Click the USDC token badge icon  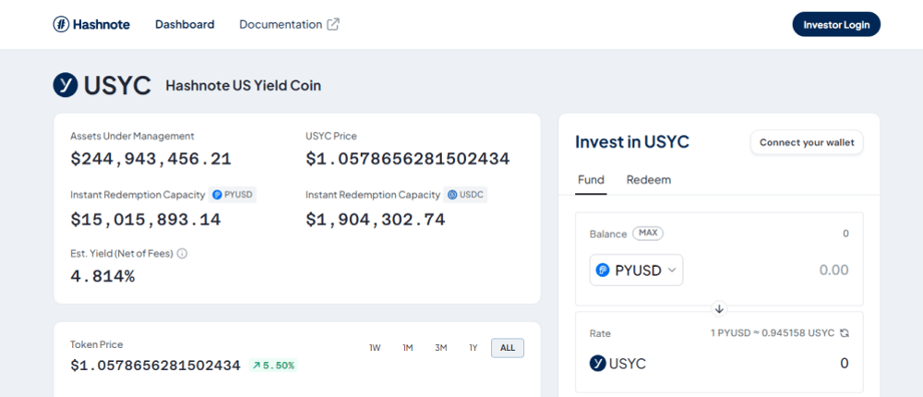tap(452, 195)
